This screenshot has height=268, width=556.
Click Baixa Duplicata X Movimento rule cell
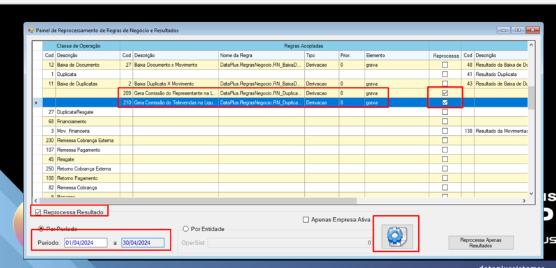pos(175,84)
